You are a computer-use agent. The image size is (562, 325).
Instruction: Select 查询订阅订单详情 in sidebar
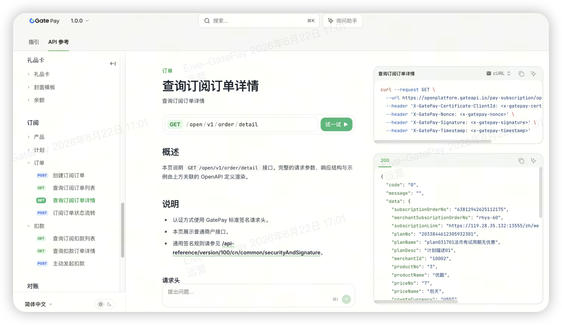coord(74,201)
